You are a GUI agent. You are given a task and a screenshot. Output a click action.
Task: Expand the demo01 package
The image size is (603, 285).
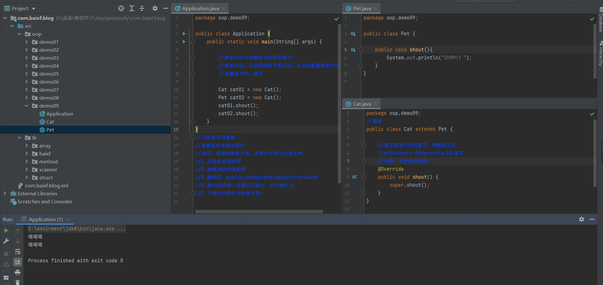27,42
